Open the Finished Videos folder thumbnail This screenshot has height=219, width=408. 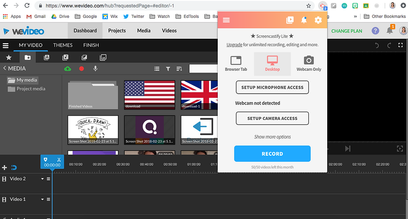click(x=93, y=95)
